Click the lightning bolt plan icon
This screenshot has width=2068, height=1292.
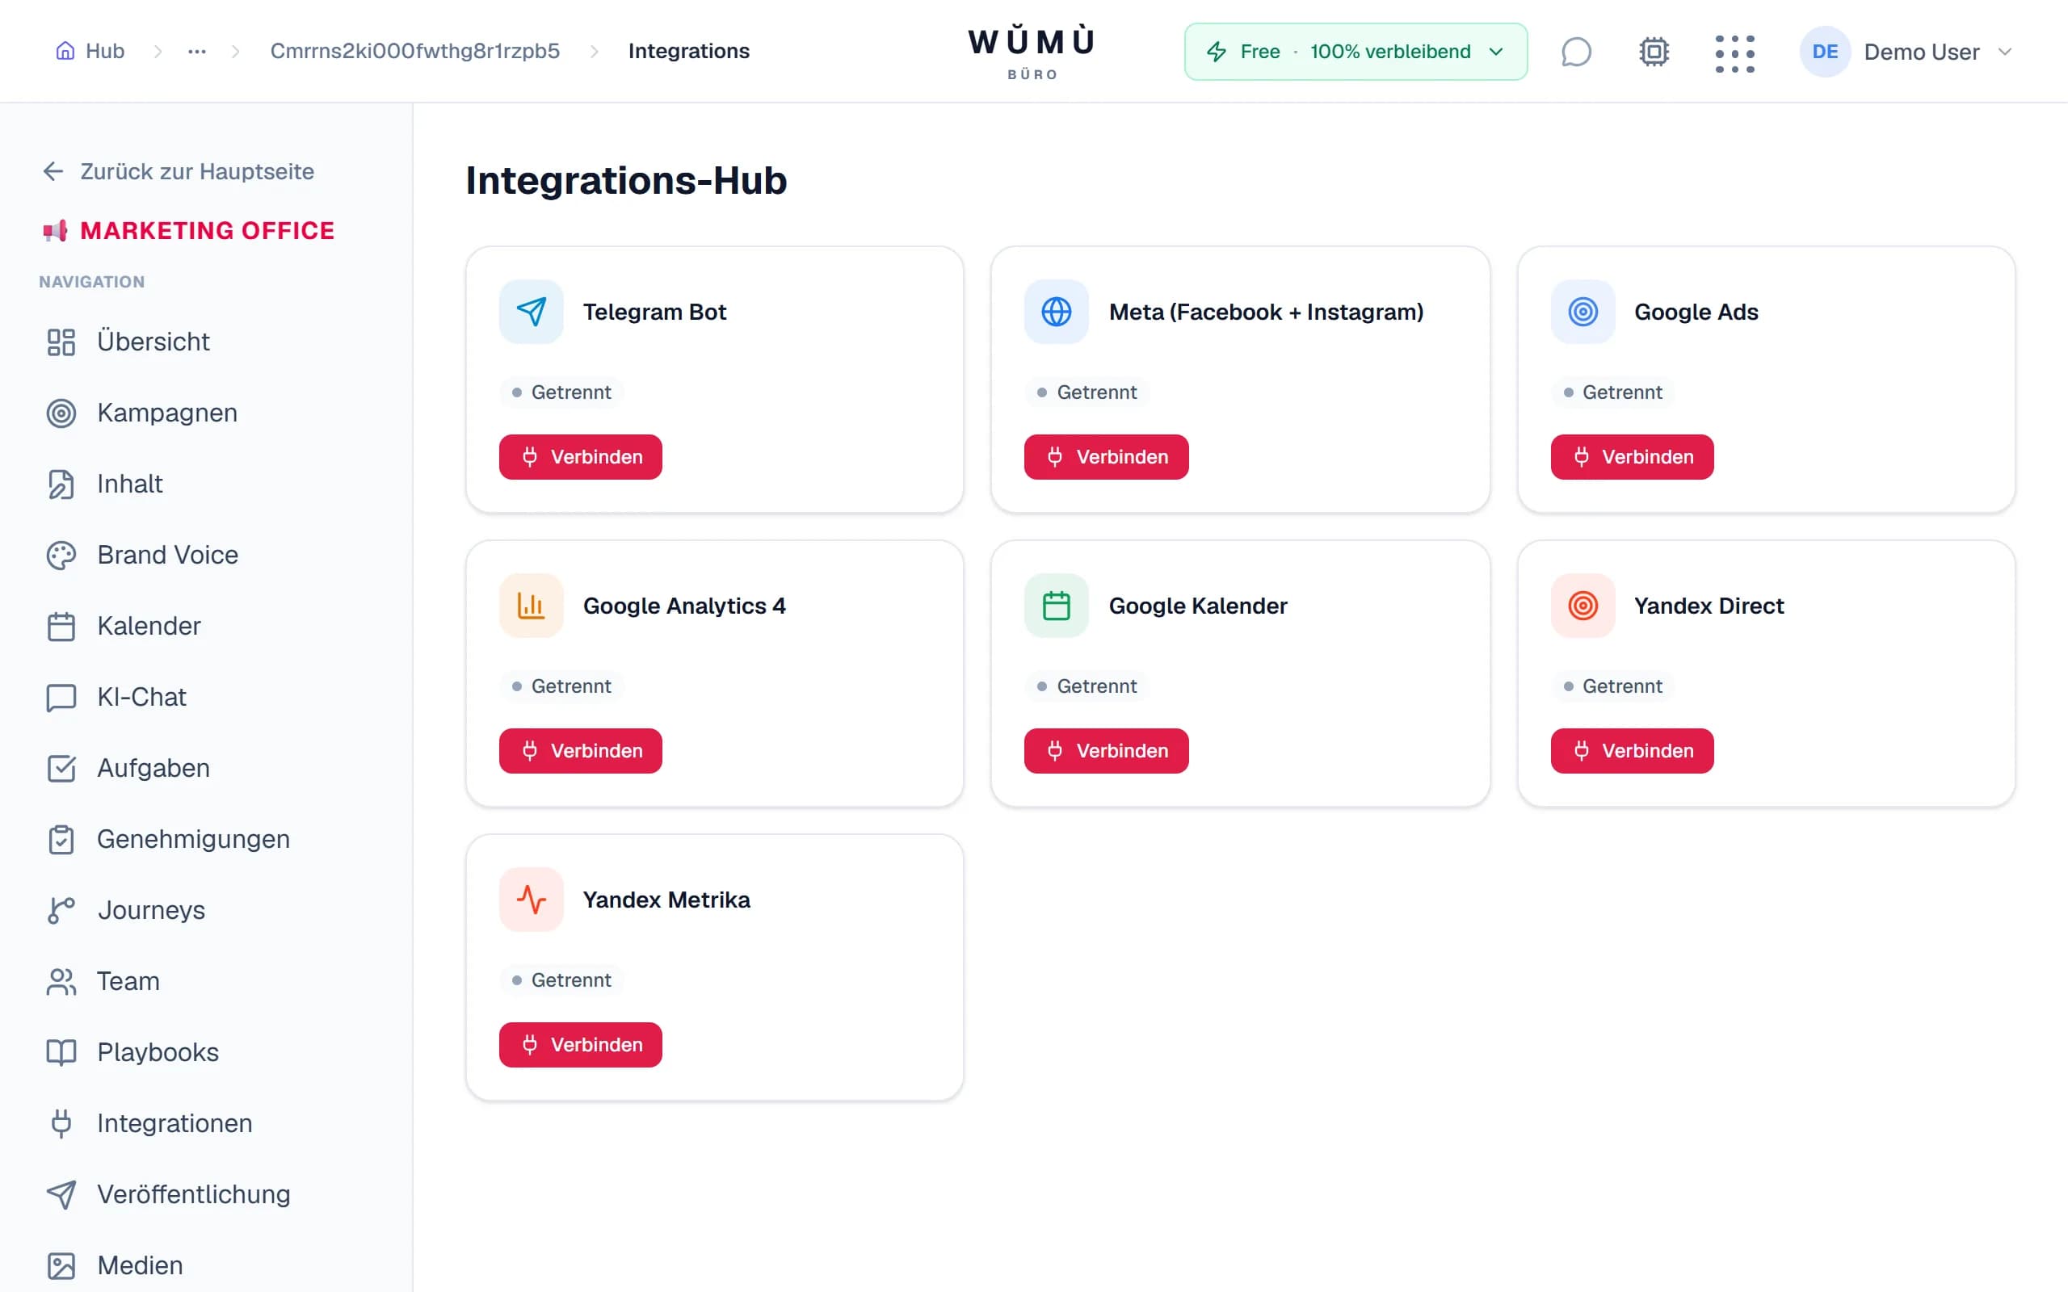tap(1216, 51)
